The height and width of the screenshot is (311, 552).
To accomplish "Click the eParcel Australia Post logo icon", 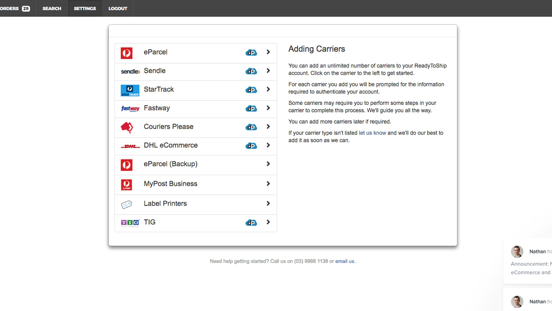I will [x=127, y=53].
